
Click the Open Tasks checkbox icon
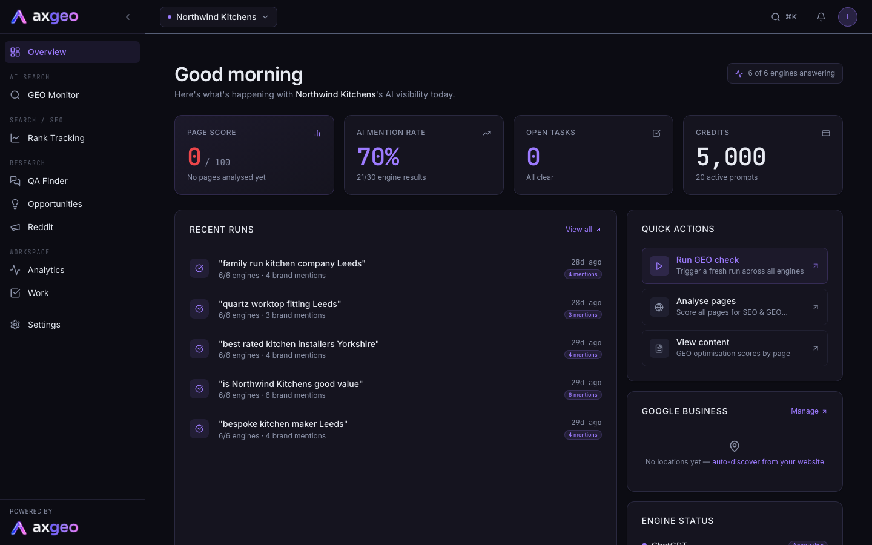click(x=656, y=133)
